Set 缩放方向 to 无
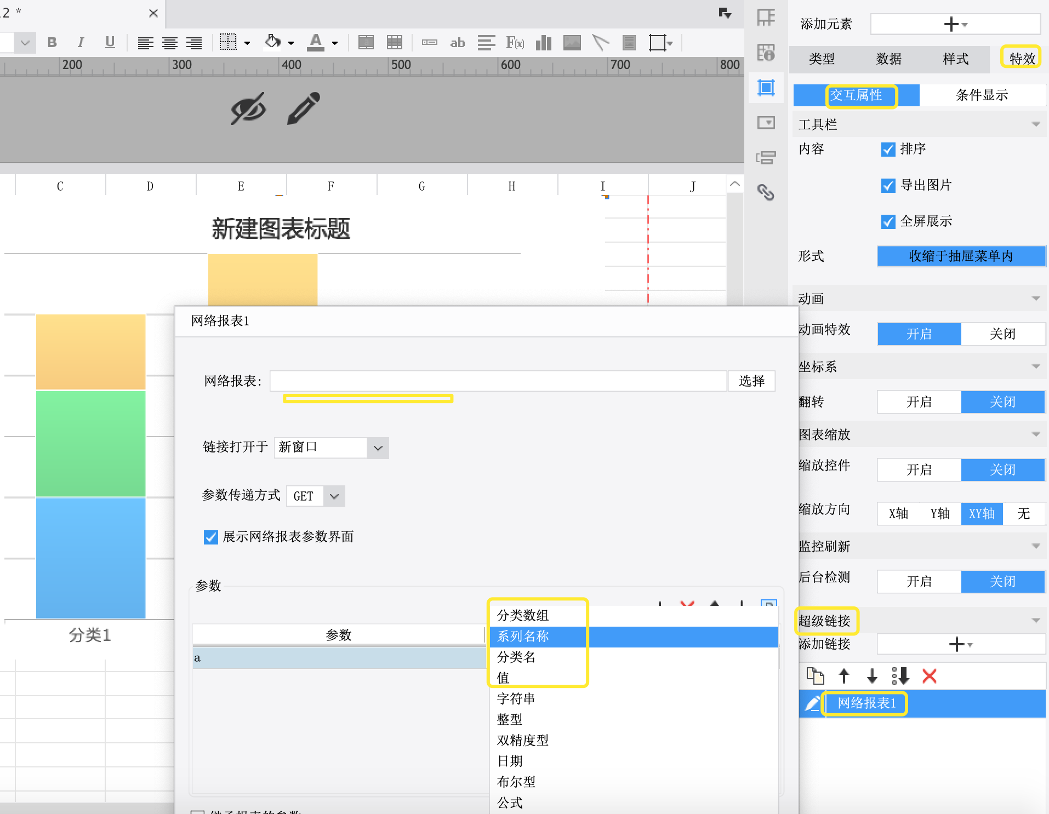This screenshot has height=814, width=1049. click(1023, 514)
